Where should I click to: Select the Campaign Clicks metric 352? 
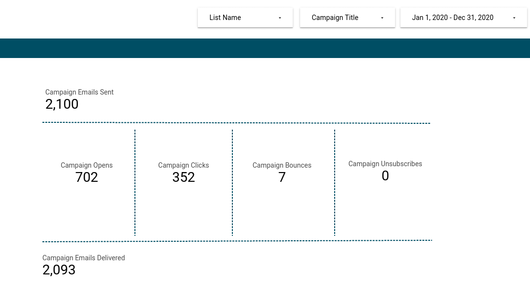tap(184, 177)
